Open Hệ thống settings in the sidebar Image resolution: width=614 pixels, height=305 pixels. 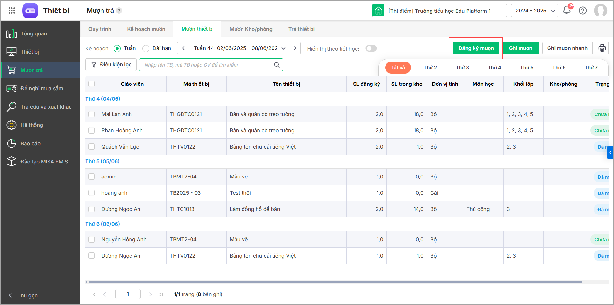(x=32, y=125)
